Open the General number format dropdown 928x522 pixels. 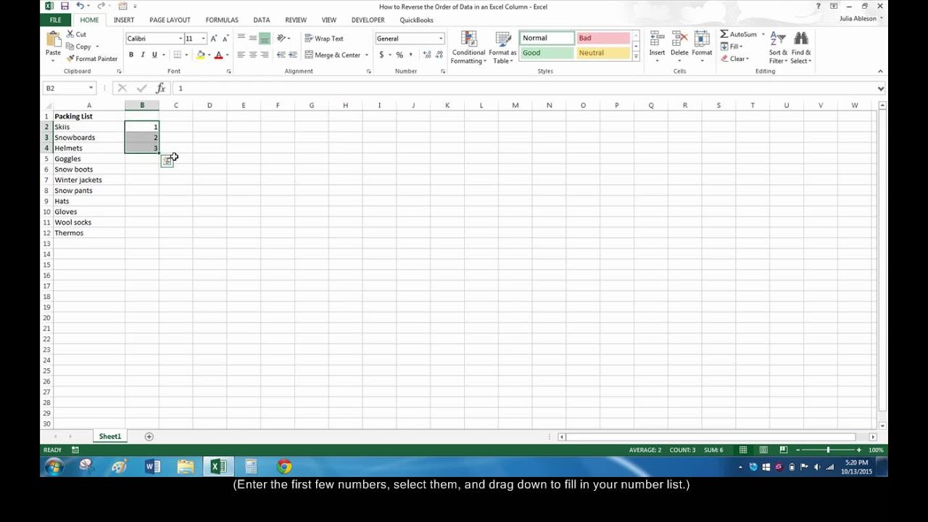pos(441,38)
